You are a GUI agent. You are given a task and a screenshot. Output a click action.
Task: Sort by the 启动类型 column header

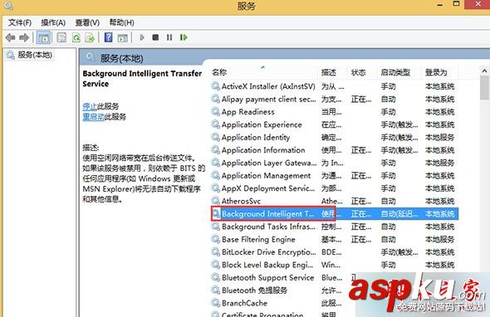[399, 72]
